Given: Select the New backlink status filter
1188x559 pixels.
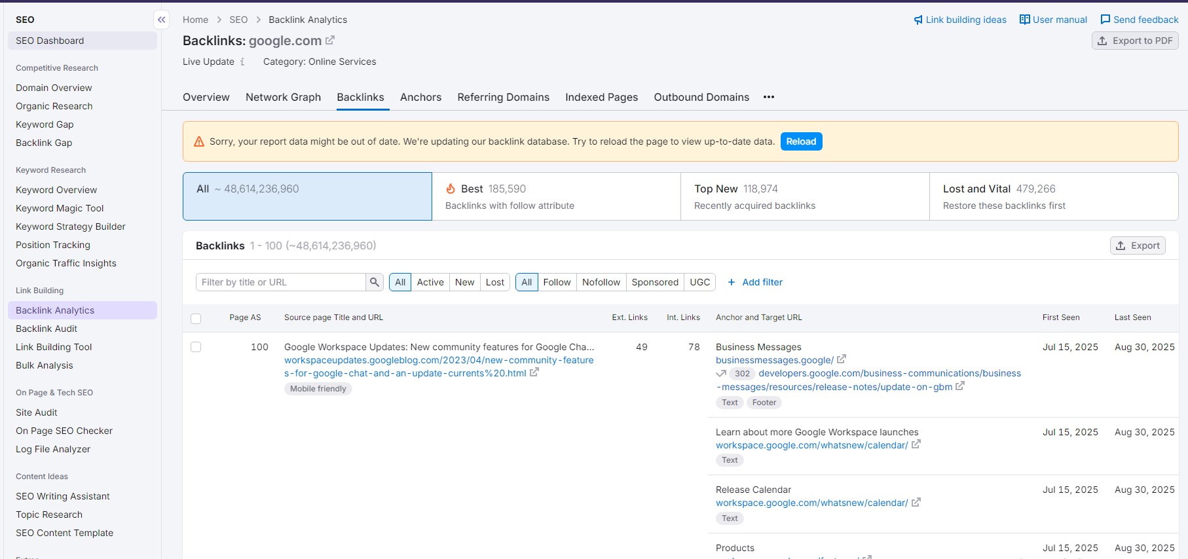Looking at the screenshot, I should 465,282.
